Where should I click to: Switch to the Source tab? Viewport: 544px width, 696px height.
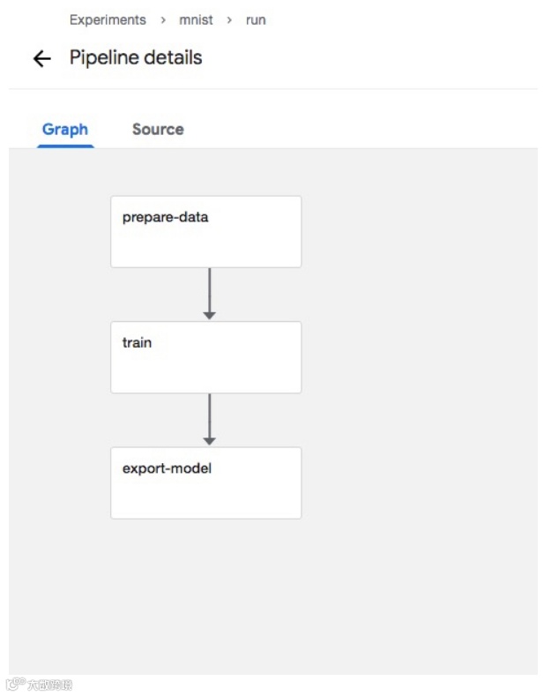pyautogui.click(x=158, y=130)
